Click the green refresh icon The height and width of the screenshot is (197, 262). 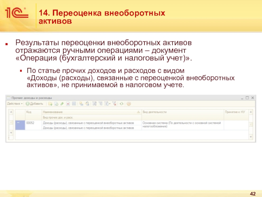point(122,104)
